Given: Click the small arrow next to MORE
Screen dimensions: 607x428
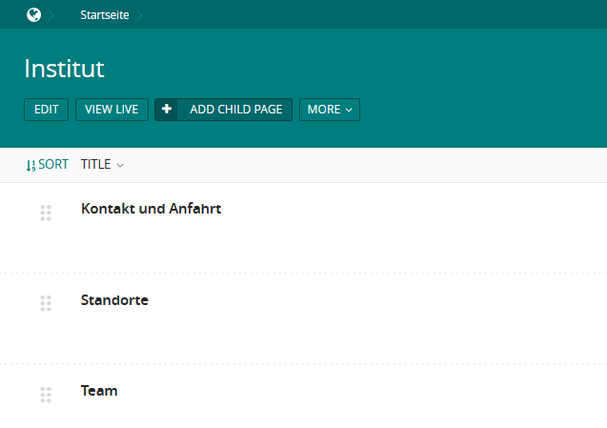Looking at the screenshot, I should tap(349, 110).
